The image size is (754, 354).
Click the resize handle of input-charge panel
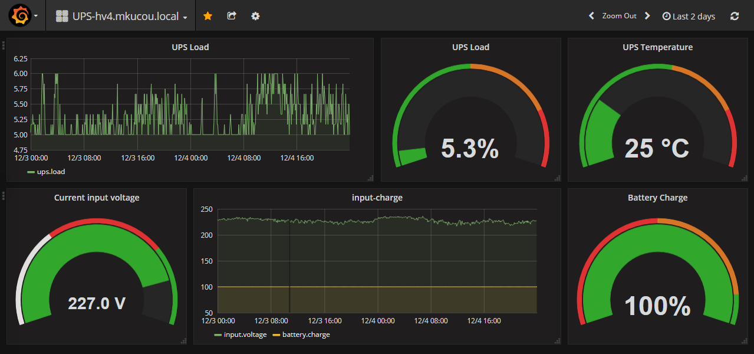click(557, 340)
